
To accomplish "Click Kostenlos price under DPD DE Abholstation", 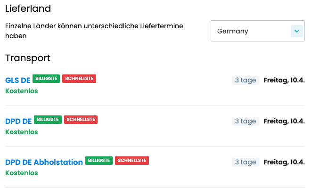I will pyautogui.click(x=21, y=173).
